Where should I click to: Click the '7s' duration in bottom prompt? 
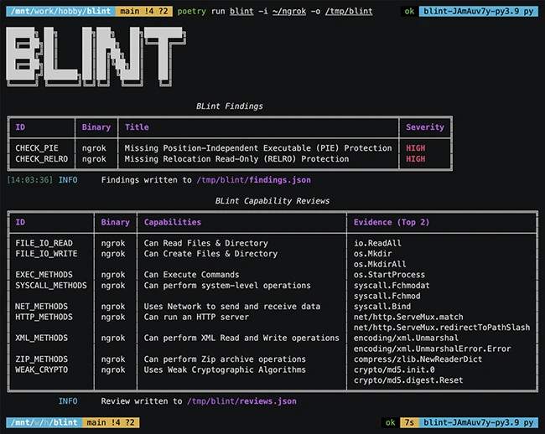409,422
